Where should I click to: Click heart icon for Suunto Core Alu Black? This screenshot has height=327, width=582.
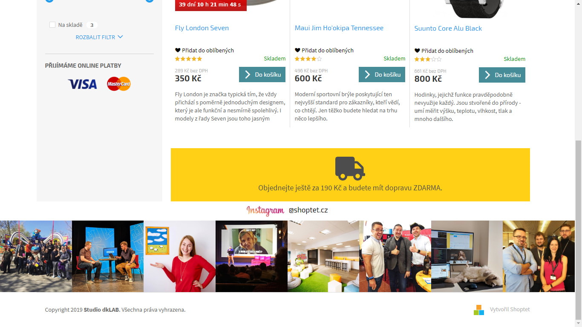coord(417,51)
